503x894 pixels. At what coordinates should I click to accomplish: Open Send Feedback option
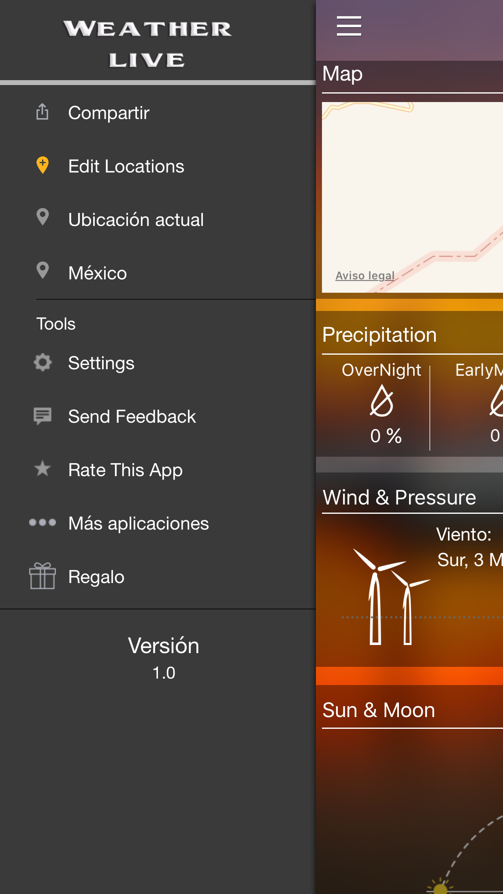[132, 417]
